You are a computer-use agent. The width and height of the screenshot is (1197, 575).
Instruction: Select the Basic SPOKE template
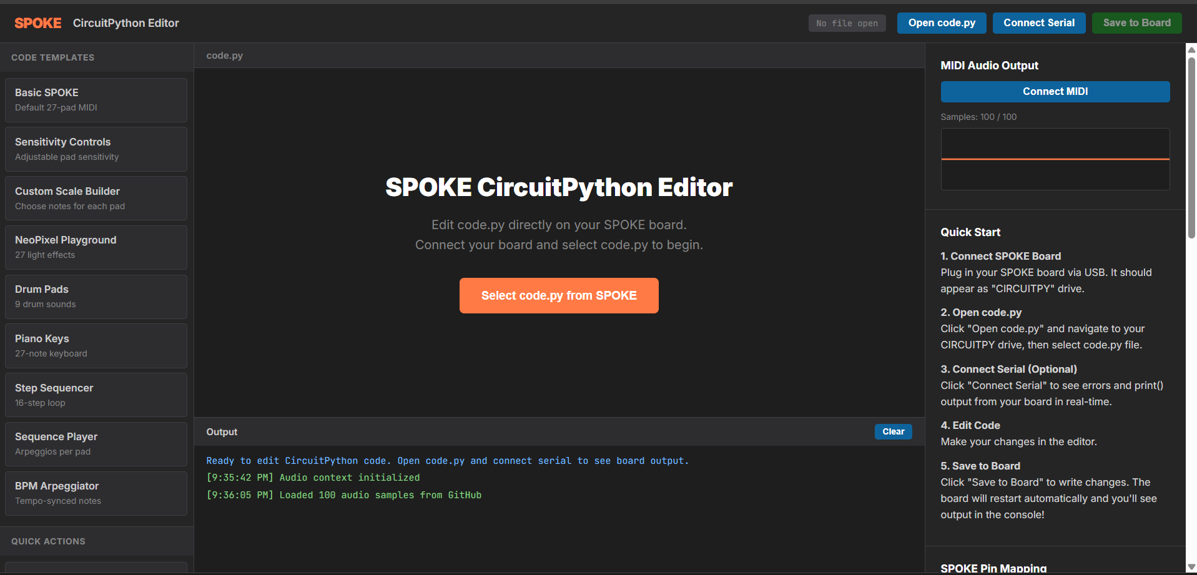(x=96, y=100)
